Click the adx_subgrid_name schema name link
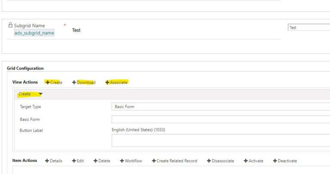This screenshot has height=174, width=330. coord(34,33)
